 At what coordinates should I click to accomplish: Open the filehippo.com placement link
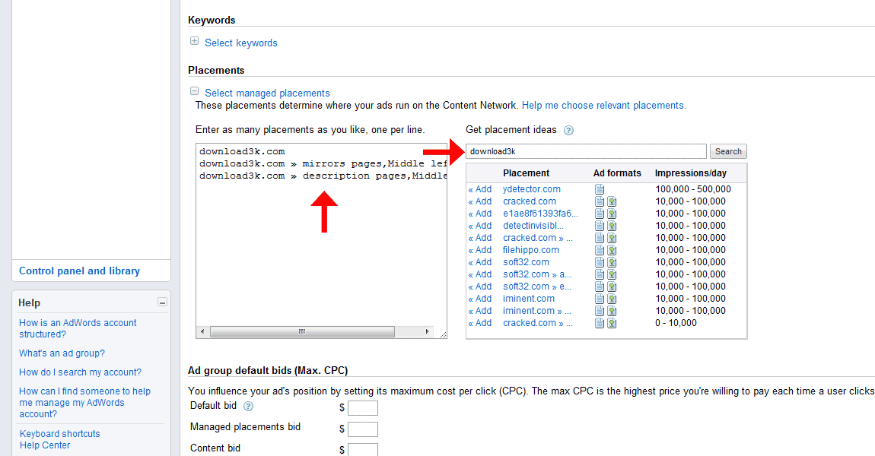tap(530, 250)
